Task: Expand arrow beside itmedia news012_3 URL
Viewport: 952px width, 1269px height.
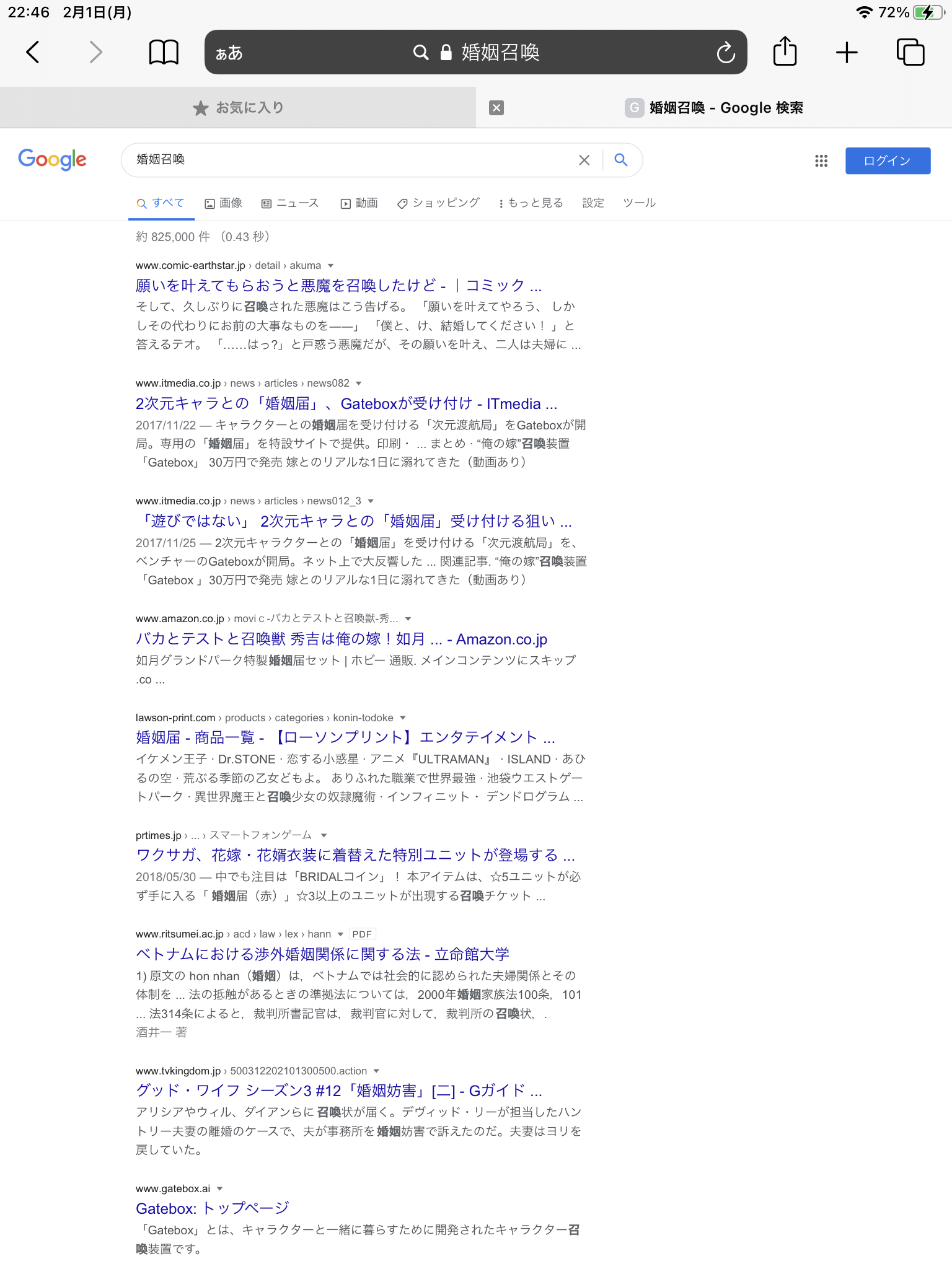Action: [371, 501]
